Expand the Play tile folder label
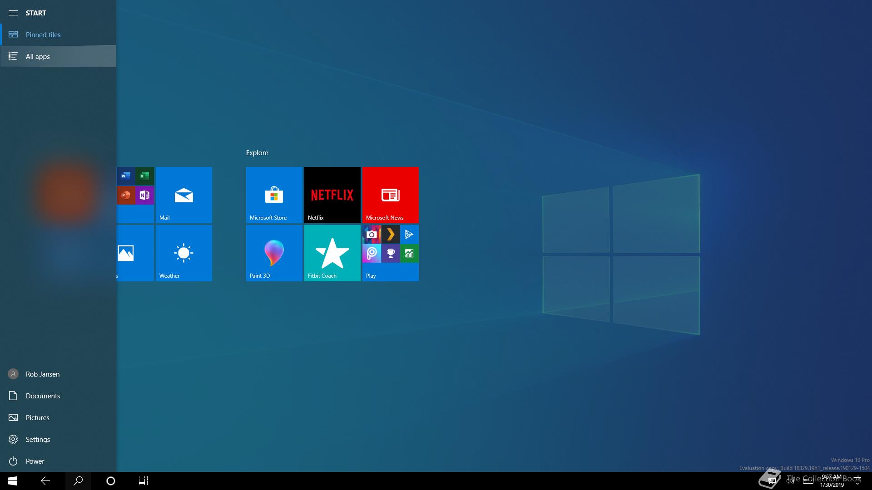 (x=371, y=275)
